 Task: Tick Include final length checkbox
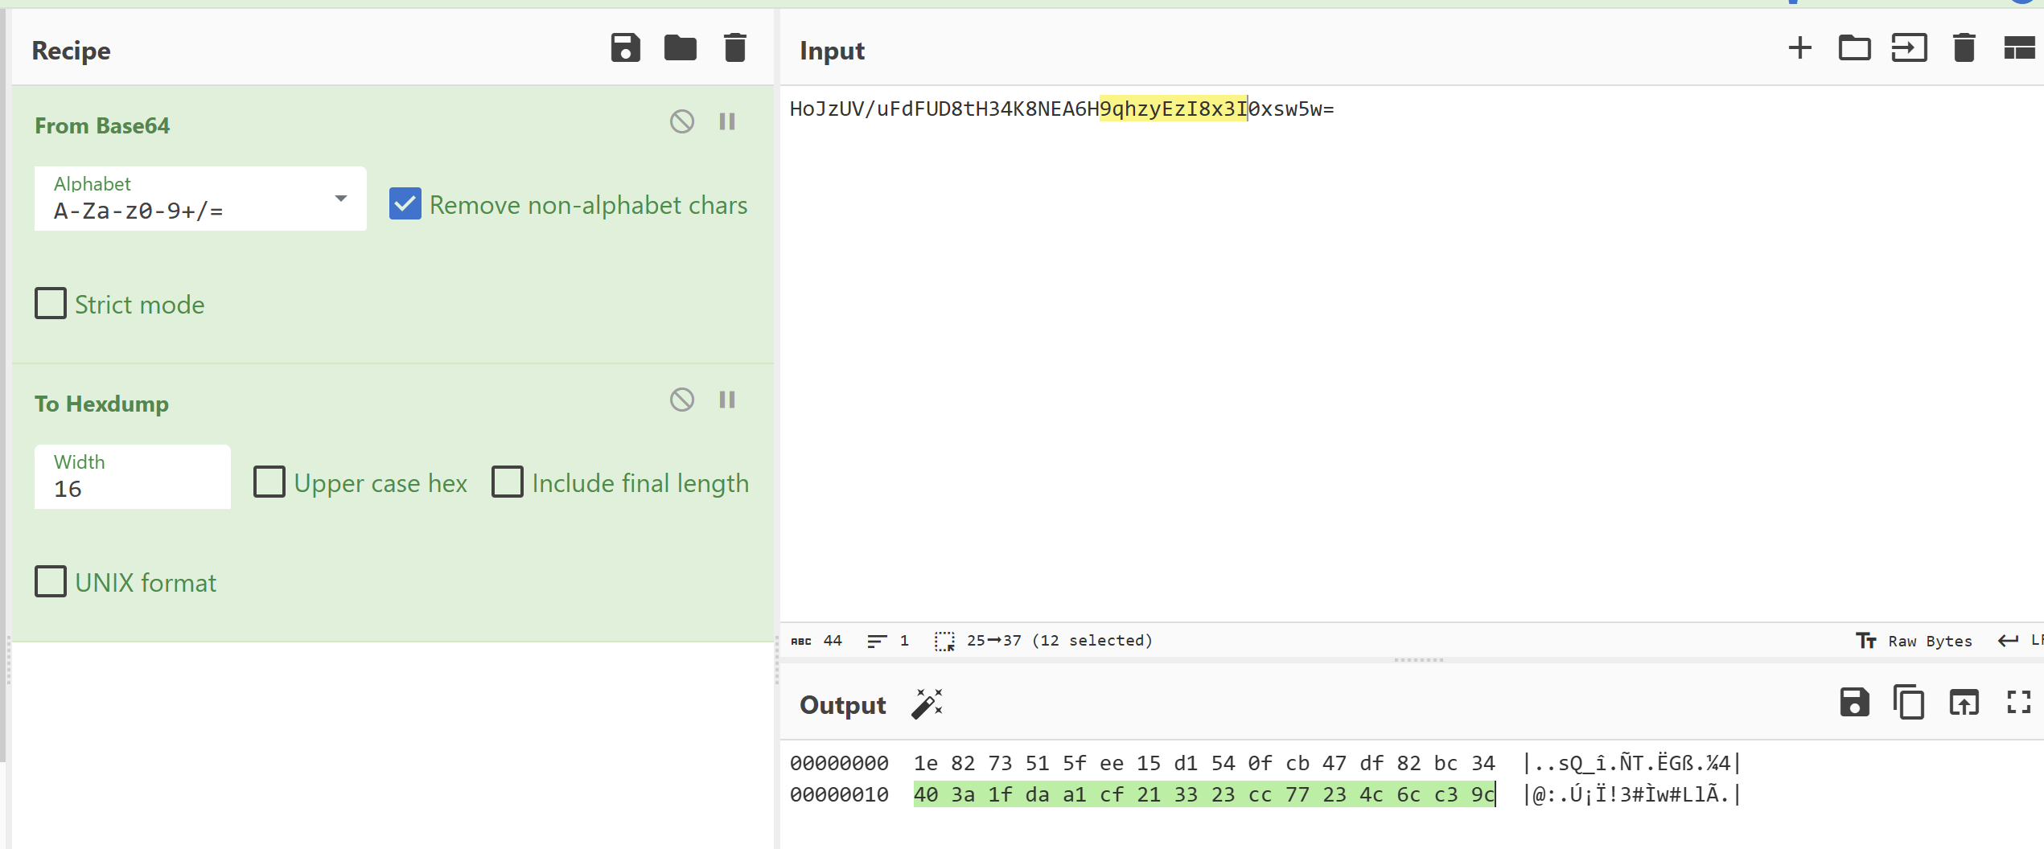point(507,482)
